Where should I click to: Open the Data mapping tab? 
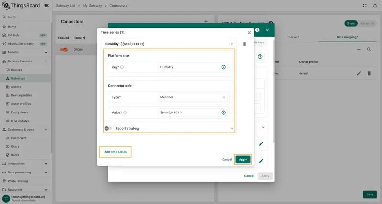point(347,37)
